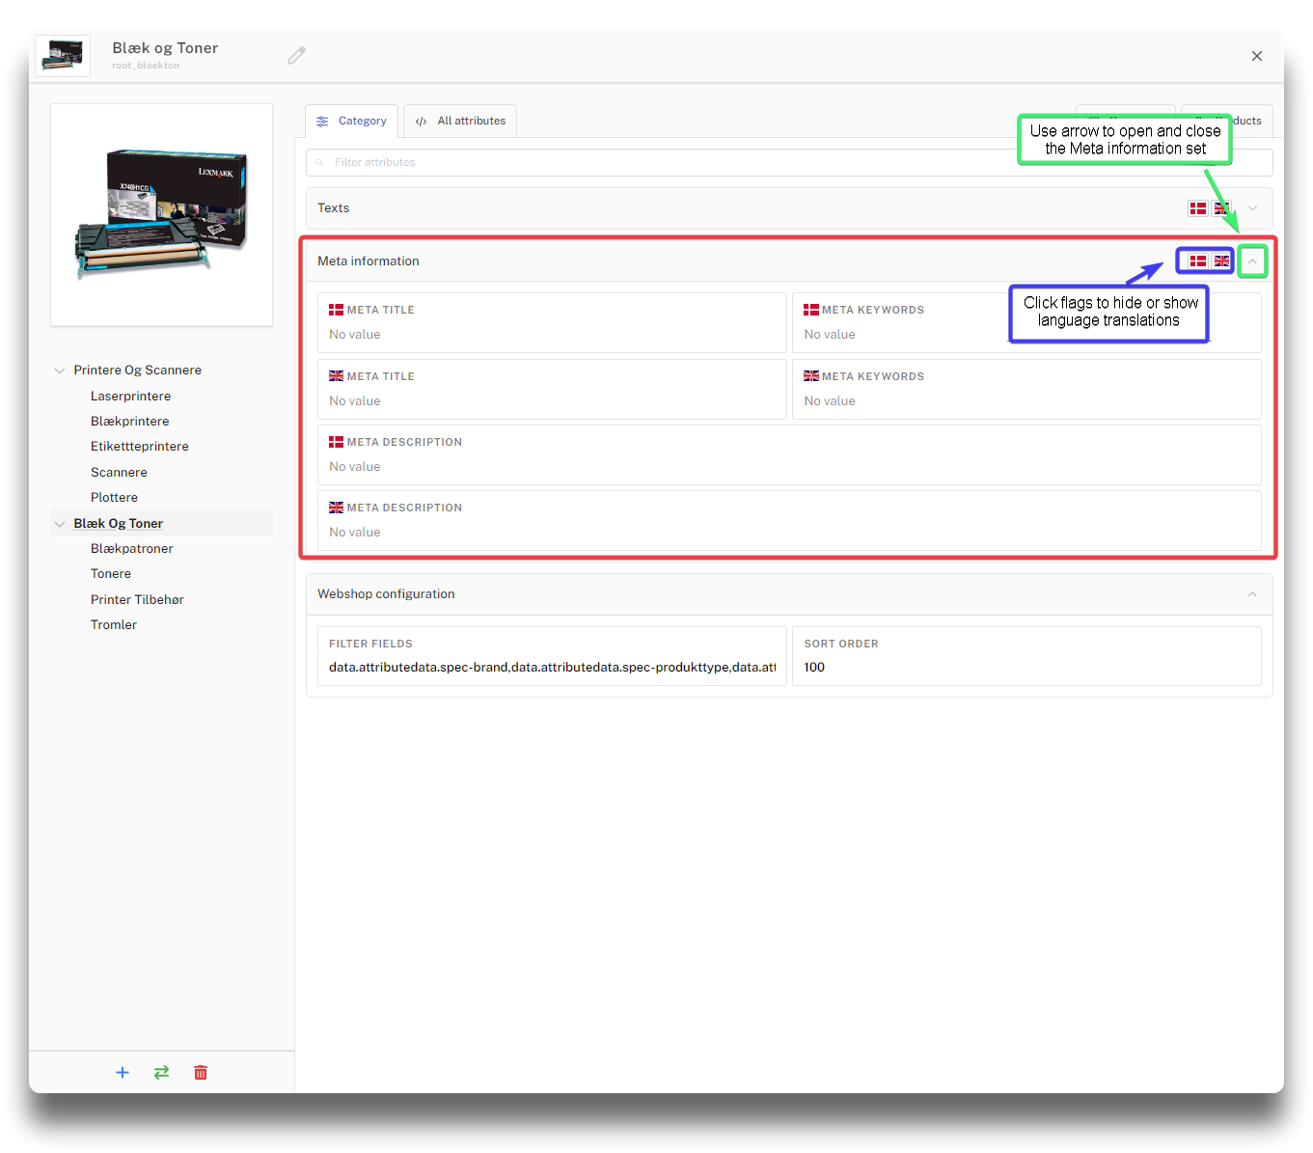Viewport: 1313px width, 1153px height.
Task: Click the blue plus add category icon
Action: (x=123, y=1073)
